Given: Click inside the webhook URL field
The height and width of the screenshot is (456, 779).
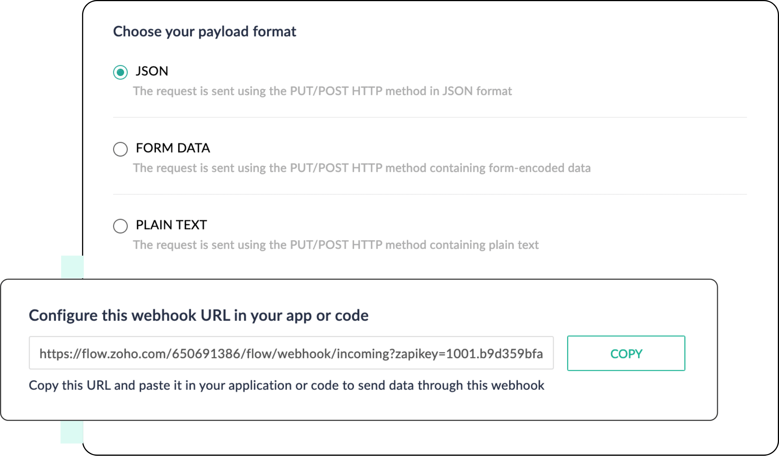Looking at the screenshot, I should point(291,353).
